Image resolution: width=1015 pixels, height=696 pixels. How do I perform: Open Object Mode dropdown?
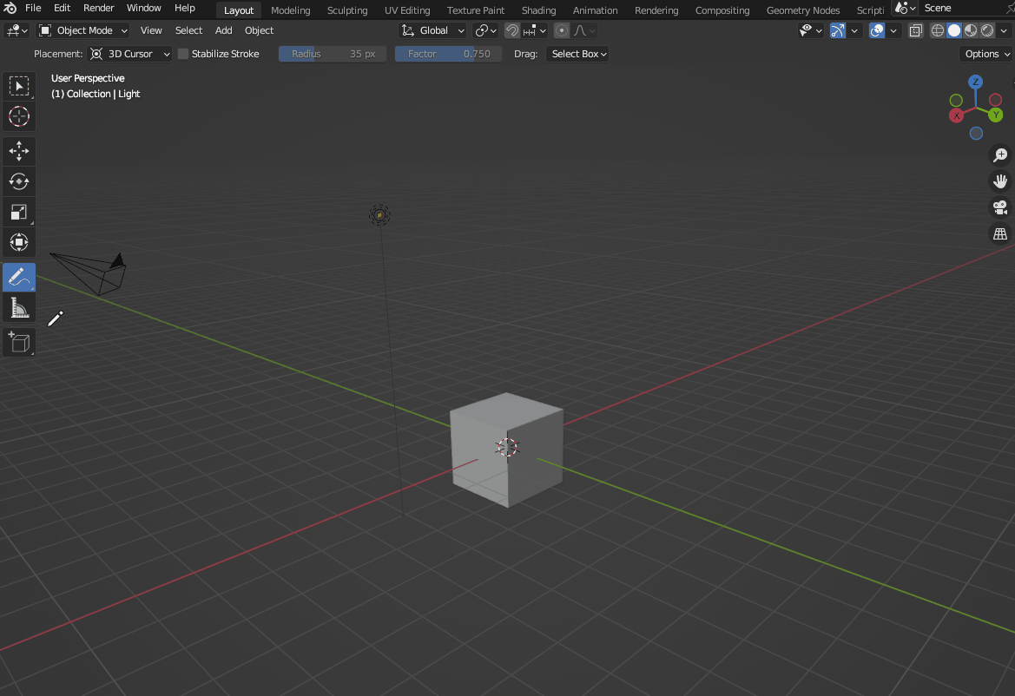point(82,30)
